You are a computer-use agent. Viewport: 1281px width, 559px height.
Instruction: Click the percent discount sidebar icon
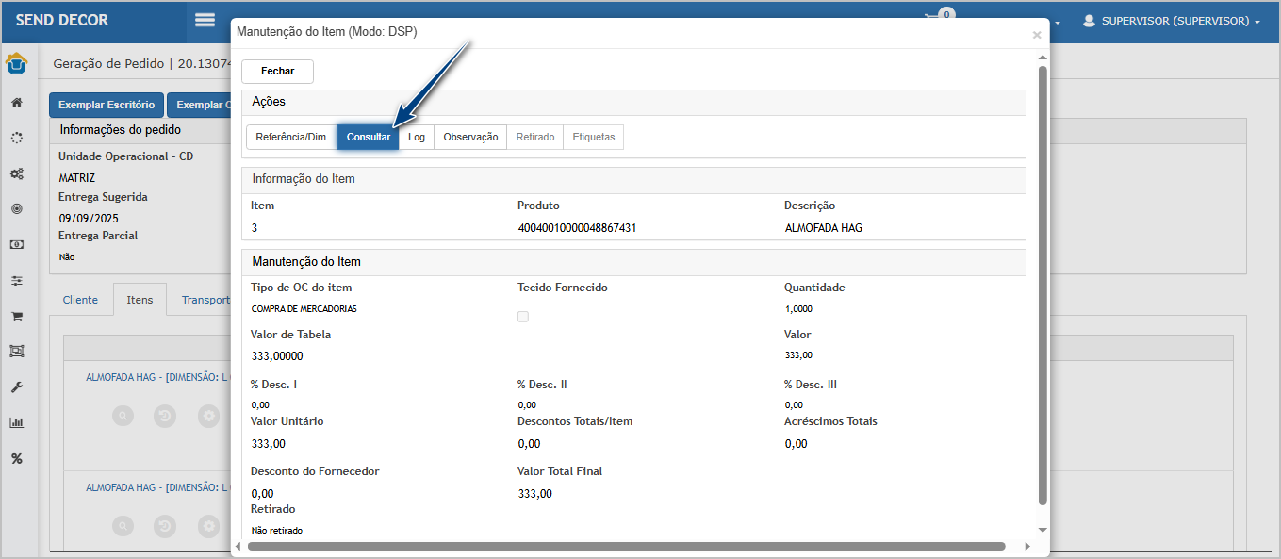16,459
